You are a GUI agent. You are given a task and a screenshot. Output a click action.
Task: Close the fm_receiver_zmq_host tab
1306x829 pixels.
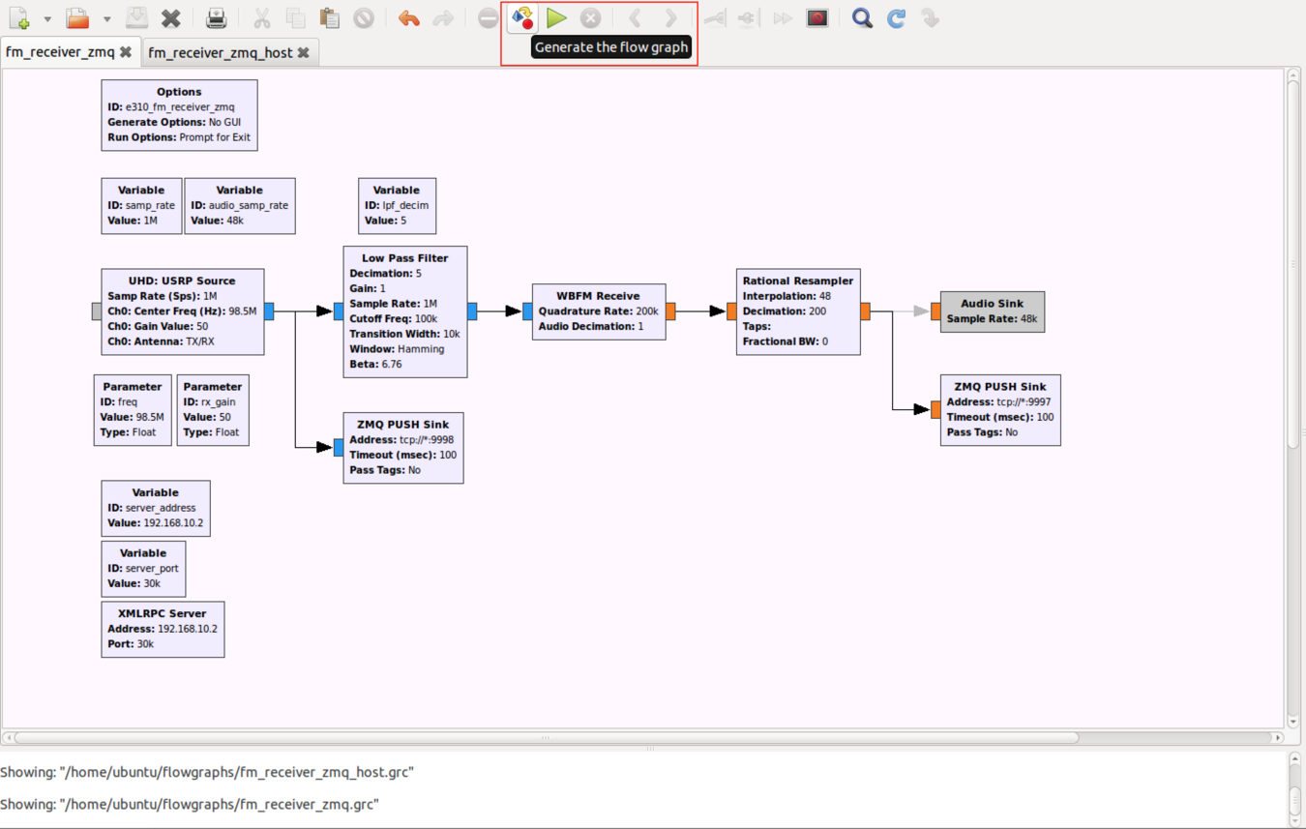[304, 52]
